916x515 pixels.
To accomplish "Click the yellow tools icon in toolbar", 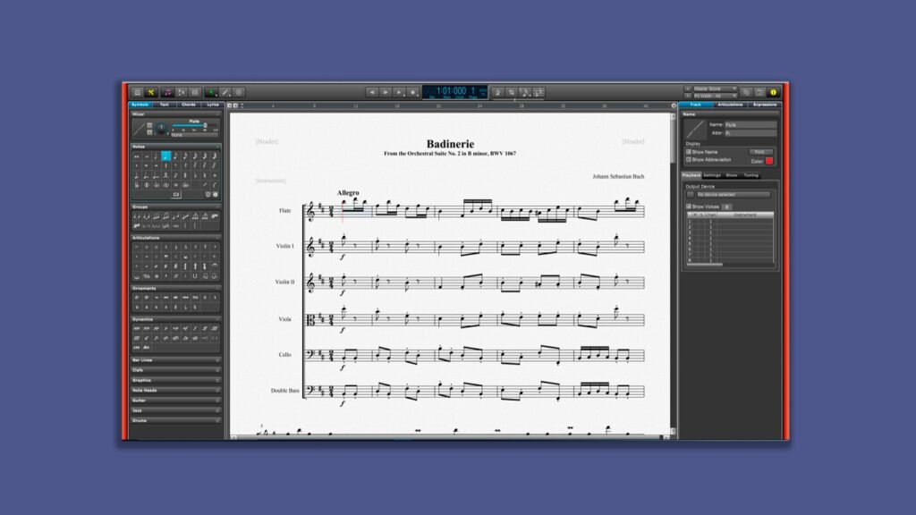I will click(x=150, y=92).
